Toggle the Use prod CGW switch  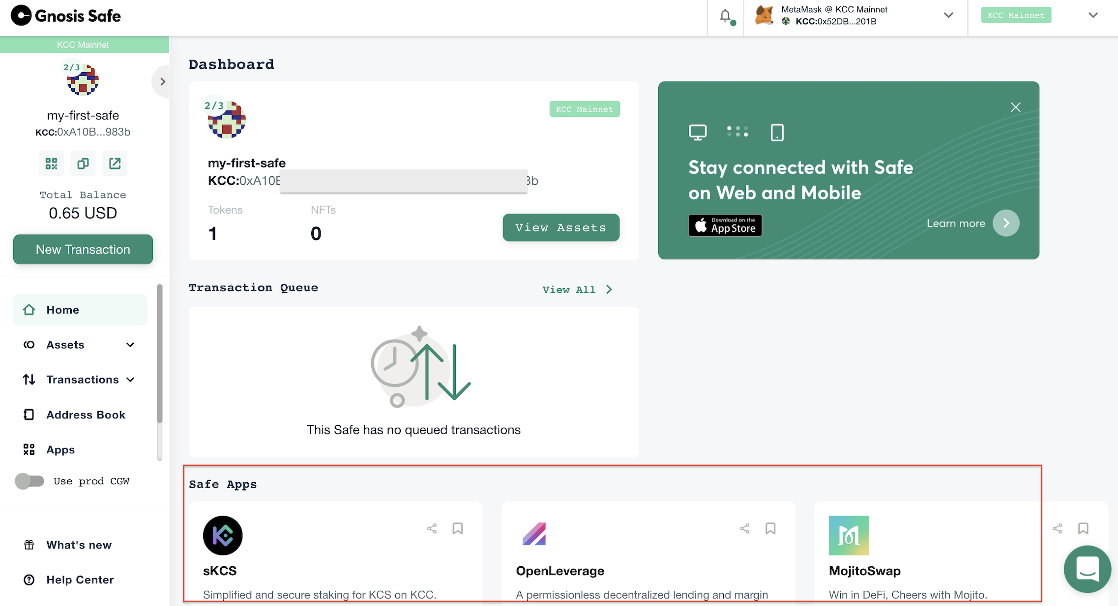(x=29, y=481)
